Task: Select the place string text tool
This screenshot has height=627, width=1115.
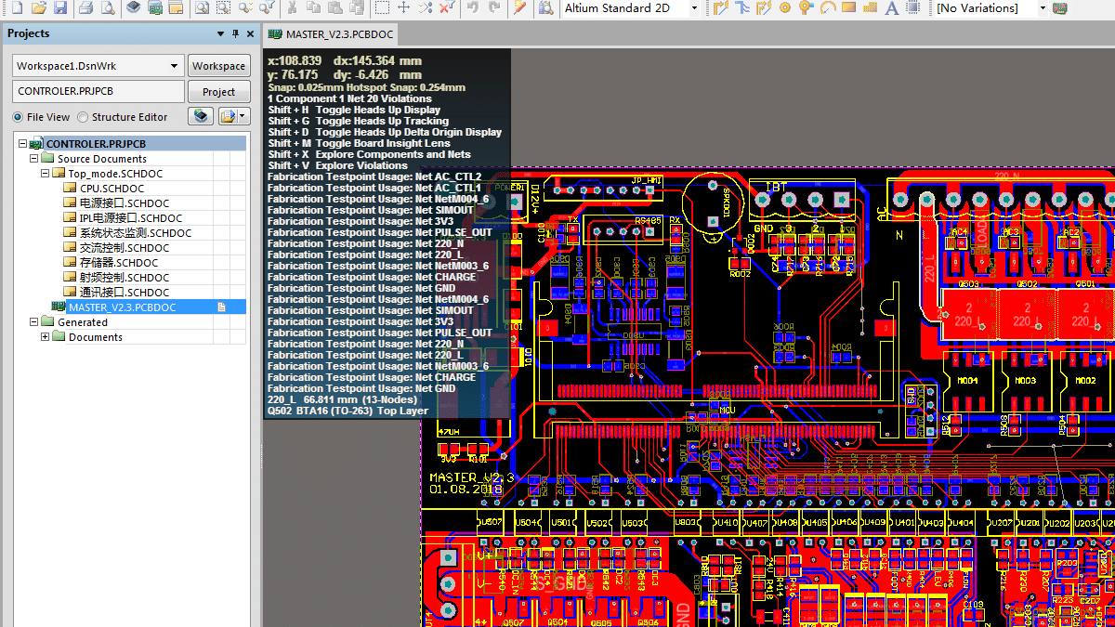Action: click(x=891, y=8)
